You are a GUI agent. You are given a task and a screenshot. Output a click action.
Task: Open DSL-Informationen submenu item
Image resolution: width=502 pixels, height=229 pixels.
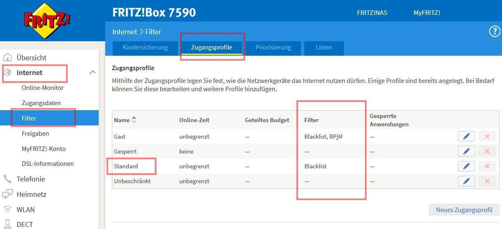(48, 164)
